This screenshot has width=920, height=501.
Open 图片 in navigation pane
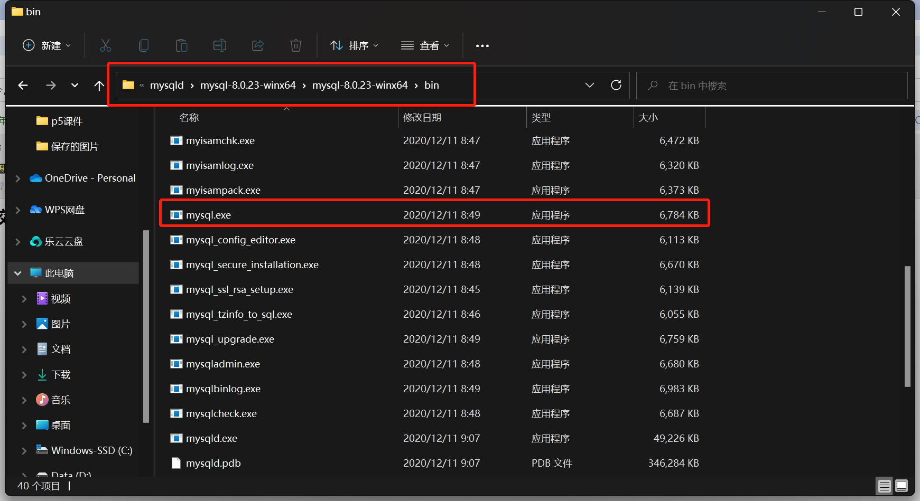tap(61, 324)
